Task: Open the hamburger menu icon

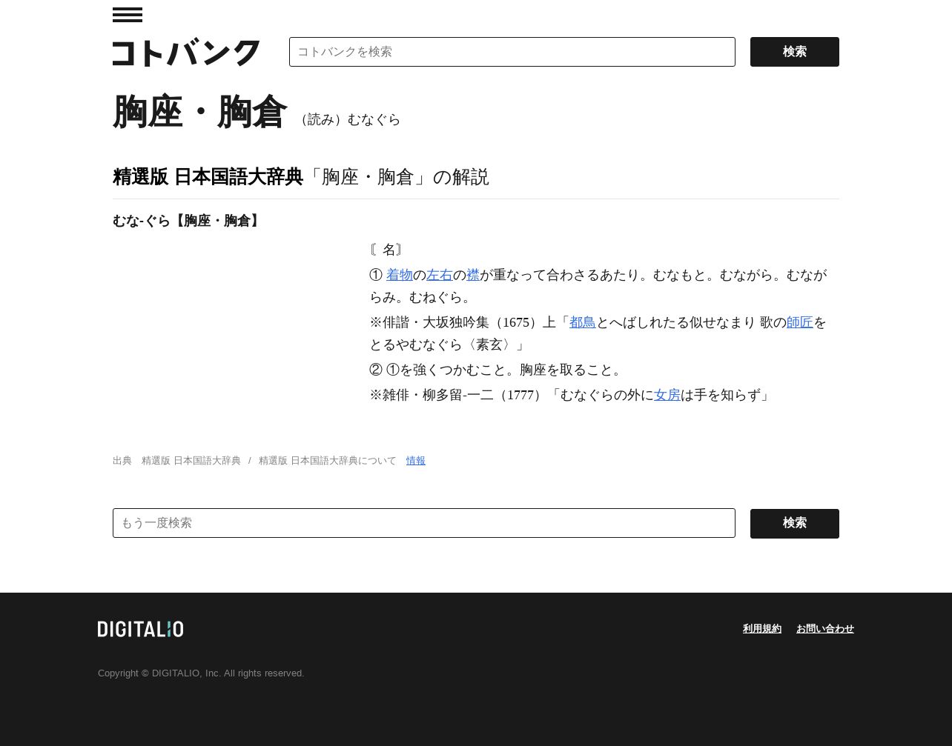Action: click(128, 15)
